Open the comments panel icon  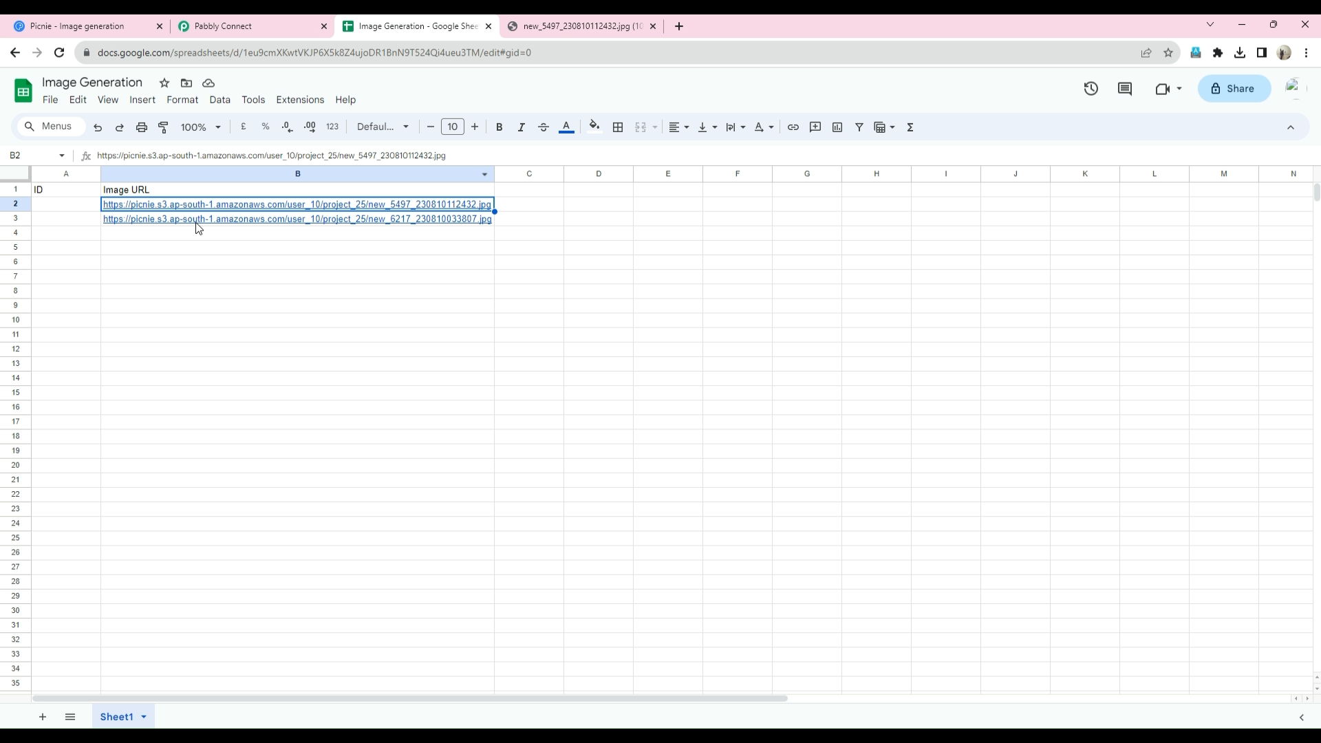(x=1125, y=89)
